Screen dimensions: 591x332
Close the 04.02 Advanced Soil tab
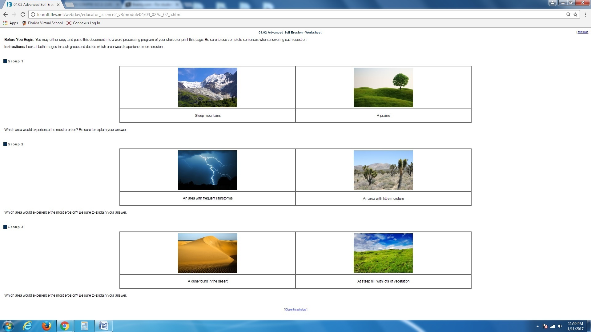pos(58,5)
